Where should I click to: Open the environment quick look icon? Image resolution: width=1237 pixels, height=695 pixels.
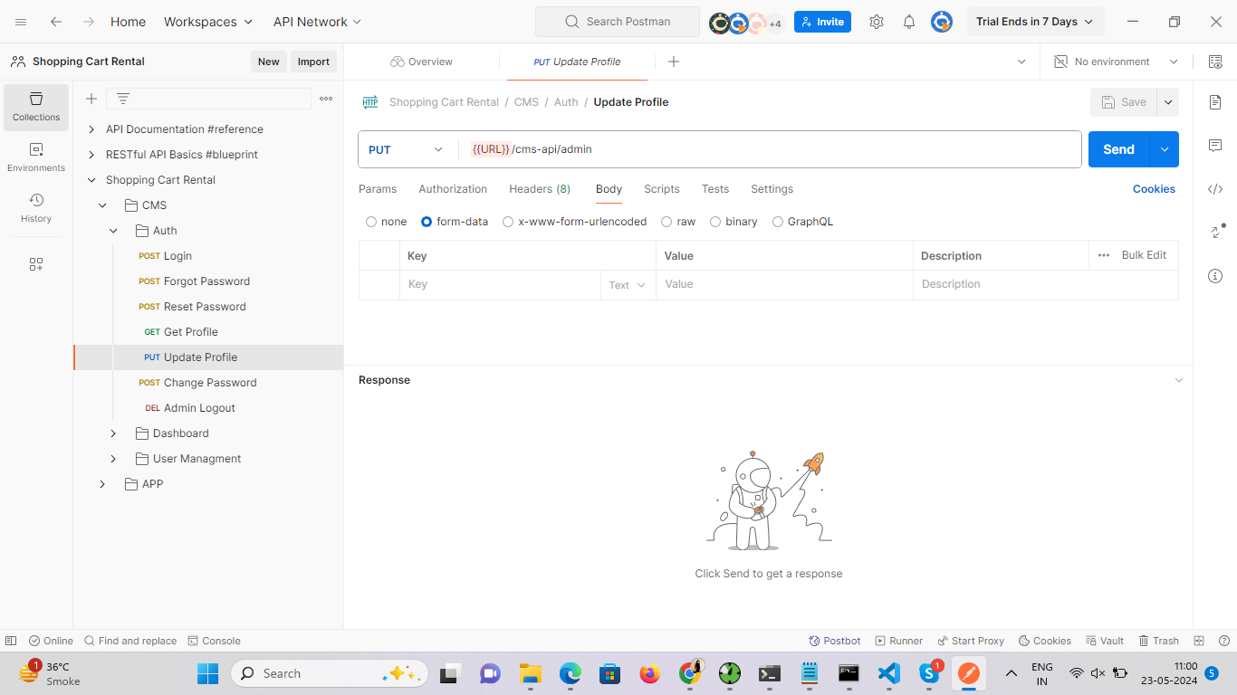[x=1215, y=62]
